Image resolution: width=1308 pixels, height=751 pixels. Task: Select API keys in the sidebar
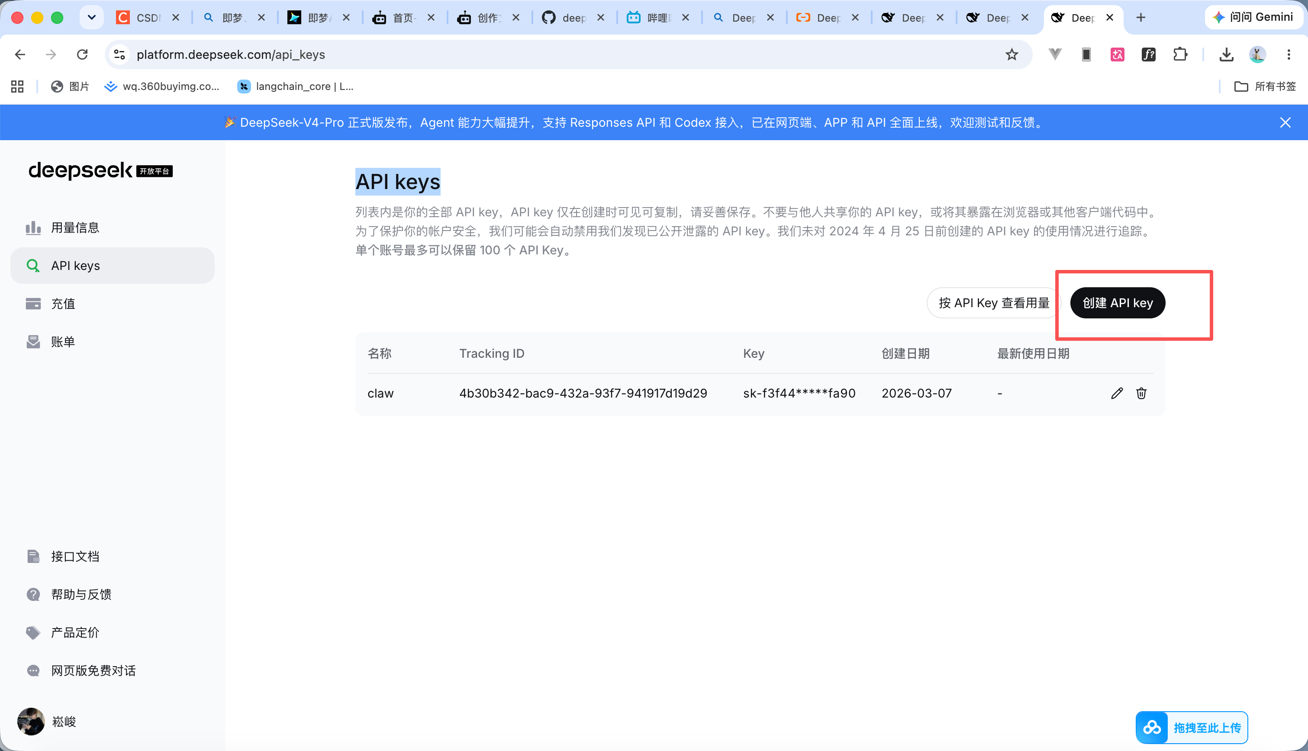click(113, 266)
